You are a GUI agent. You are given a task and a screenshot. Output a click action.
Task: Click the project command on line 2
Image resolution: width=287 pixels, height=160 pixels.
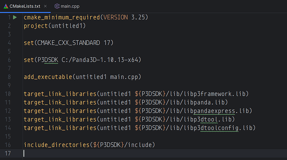tap(36, 26)
